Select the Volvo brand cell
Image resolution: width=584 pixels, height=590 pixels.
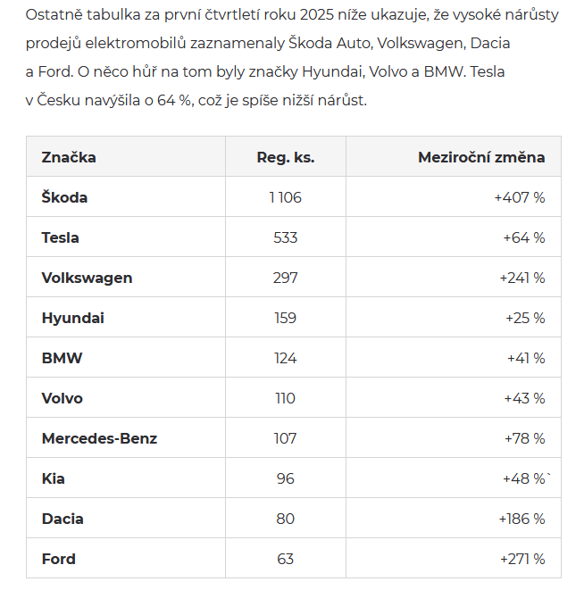(x=126, y=398)
